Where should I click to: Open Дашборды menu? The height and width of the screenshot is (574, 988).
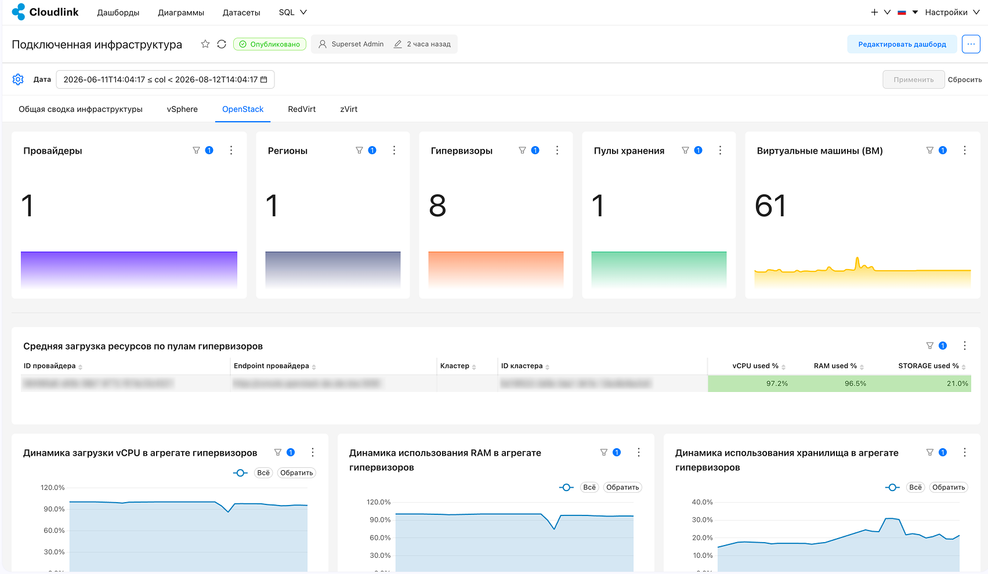(x=118, y=12)
